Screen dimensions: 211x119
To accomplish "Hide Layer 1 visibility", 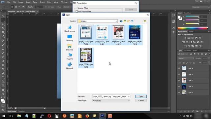I will 179,87.
